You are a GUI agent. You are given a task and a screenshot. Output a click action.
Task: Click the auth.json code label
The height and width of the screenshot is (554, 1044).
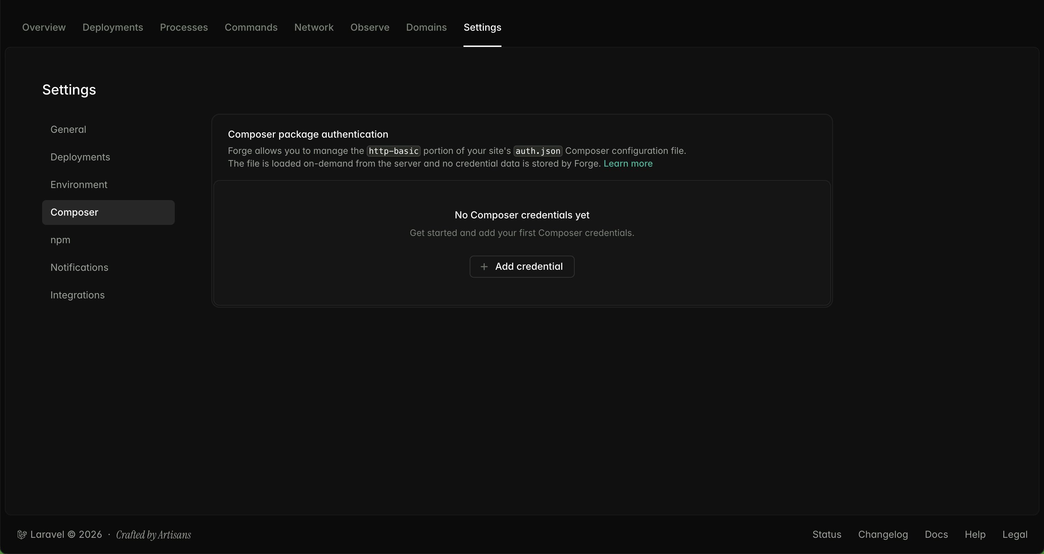(x=538, y=151)
